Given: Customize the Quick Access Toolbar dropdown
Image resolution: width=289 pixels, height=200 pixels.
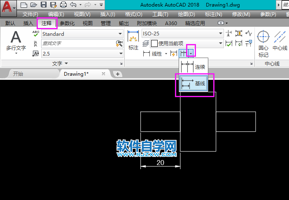Looking at the screenshot, I should point(101,5).
